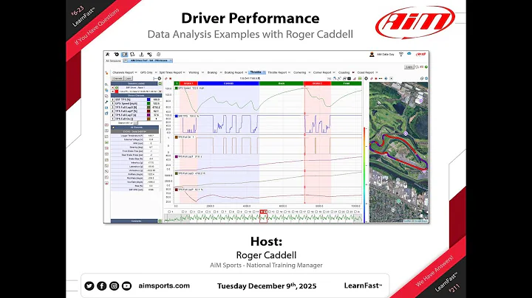This screenshot has width=532, height=298.
Task: Click the Wi-Fi signal icon
Action: (x=400, y=54)
